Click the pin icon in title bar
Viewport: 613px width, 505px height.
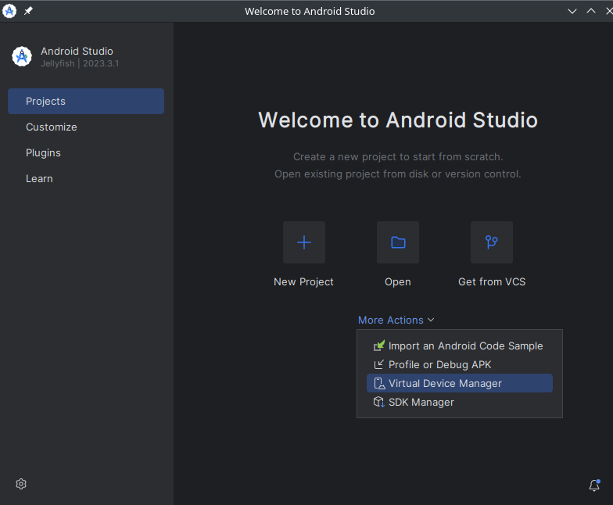pos(28,11)
